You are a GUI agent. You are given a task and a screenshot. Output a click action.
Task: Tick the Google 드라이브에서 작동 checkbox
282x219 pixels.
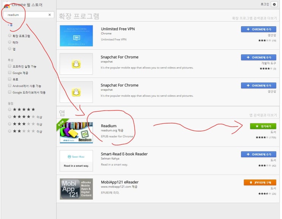[9, 92]
